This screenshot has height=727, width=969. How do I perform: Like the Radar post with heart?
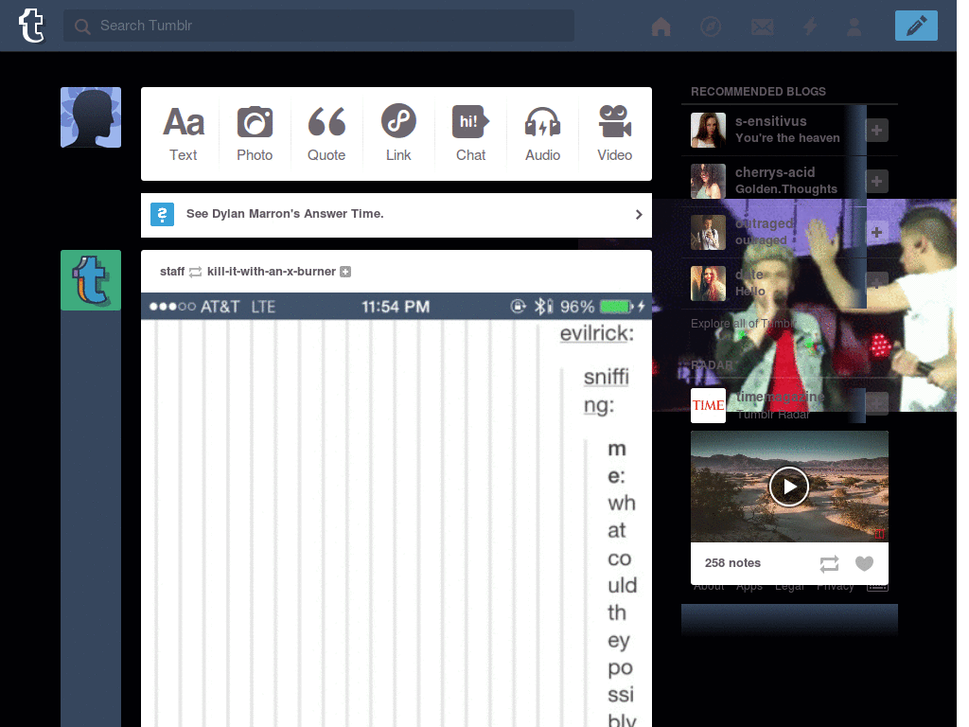click(865, 563)
